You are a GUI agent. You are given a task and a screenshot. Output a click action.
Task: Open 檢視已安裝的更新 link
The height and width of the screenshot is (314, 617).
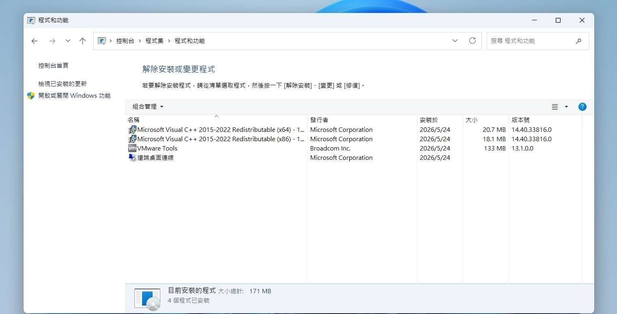click(x=63, y=84)
